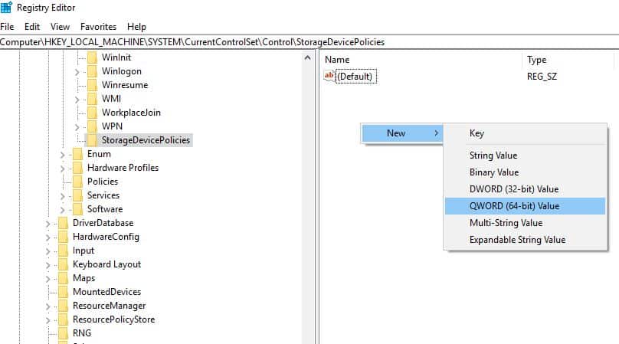This screenshot has height=344, width=619.
Task: Expand the Enum key
Action: 62,155
